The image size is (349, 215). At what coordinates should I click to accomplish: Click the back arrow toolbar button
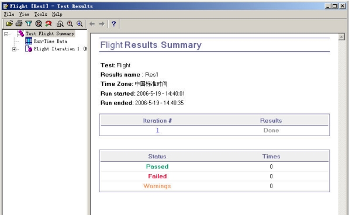point(92,24)
